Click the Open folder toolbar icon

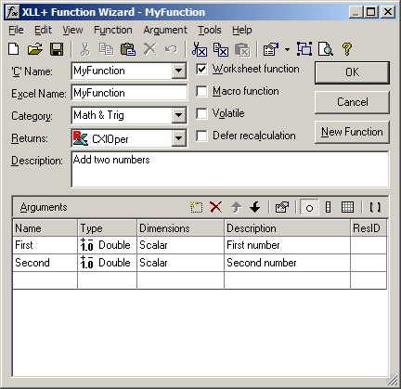[x=35, y=49]
